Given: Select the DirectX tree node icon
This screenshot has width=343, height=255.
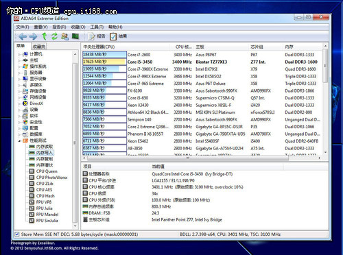Looking at the screenshot, I should point(25,104).
